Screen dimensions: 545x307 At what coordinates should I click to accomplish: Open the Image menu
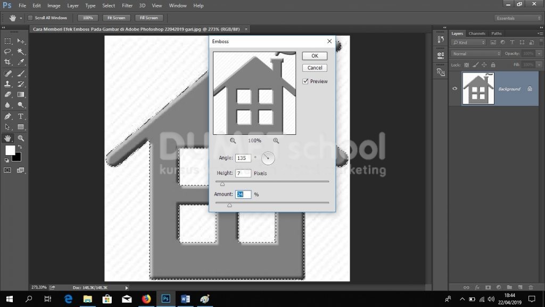pyautogui.click(x=54, y=5)
